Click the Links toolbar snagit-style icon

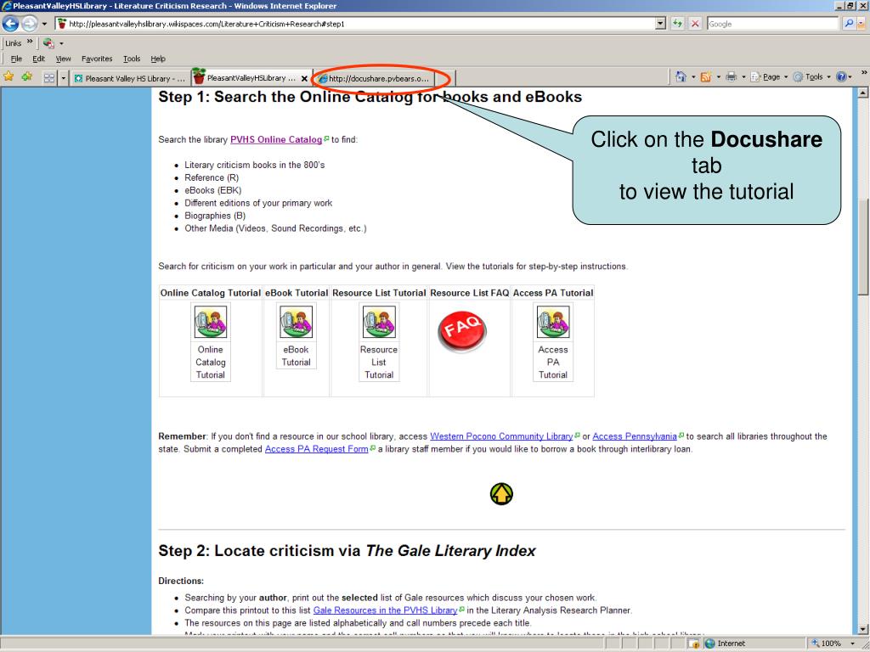pyautogui.click(x=48, y=42)
